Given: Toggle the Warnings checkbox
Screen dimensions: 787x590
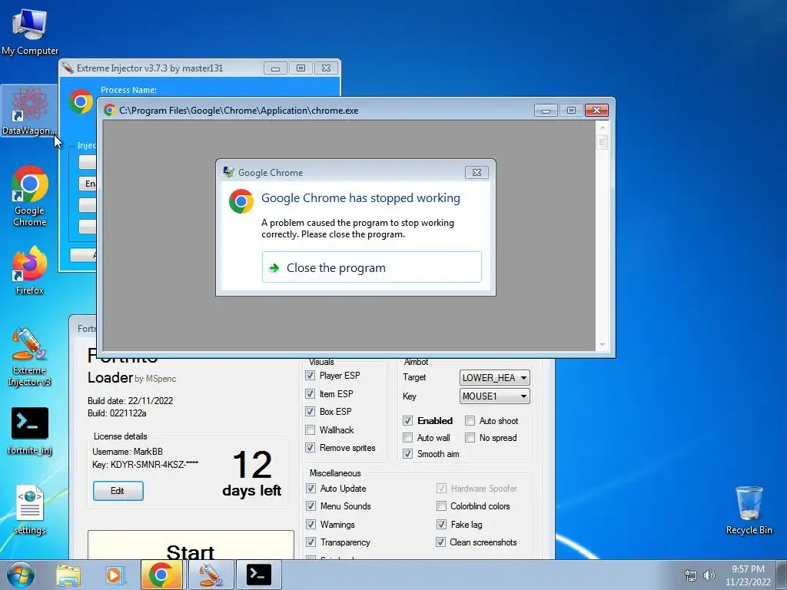Looking at the screenshot, I should click(310, 524).
